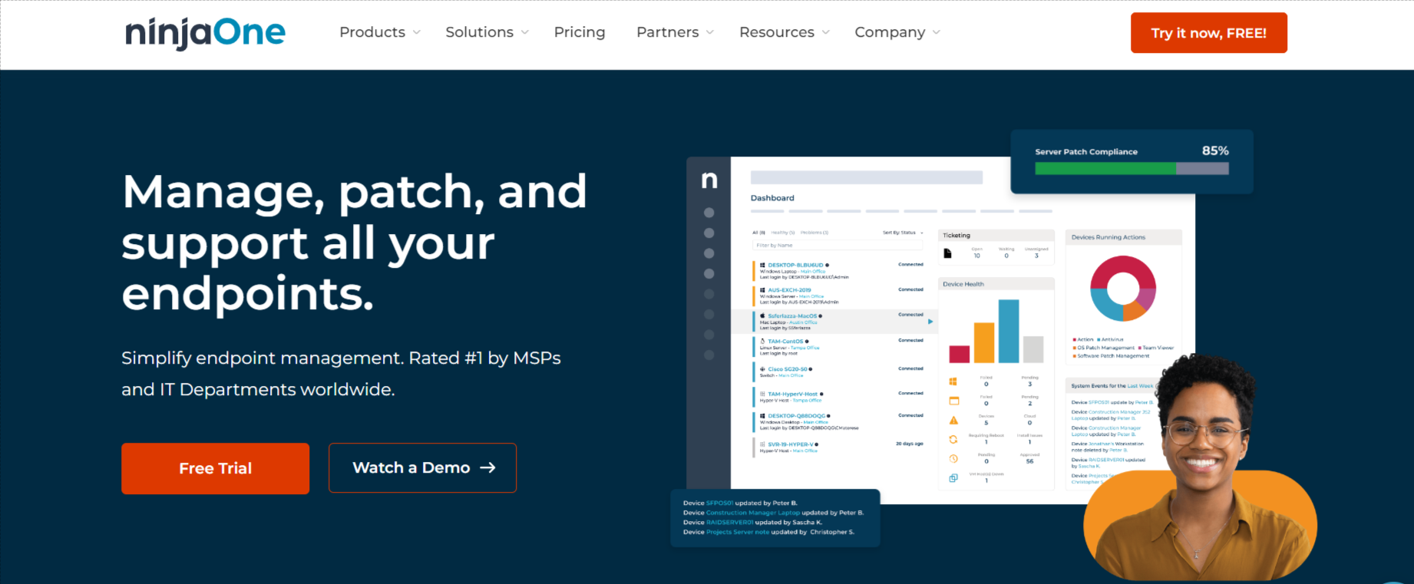The height and width of the screenshot is (584, 1414).
Task: Click the VM Hosts Down icon
Action: [953, 478]
